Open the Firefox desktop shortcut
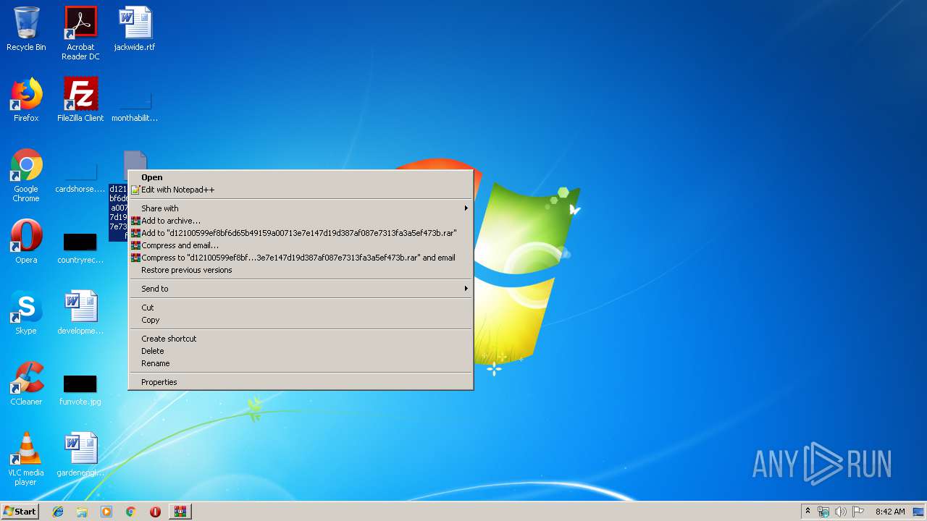This screenshot has width=927, height=521. pos(26,100)
